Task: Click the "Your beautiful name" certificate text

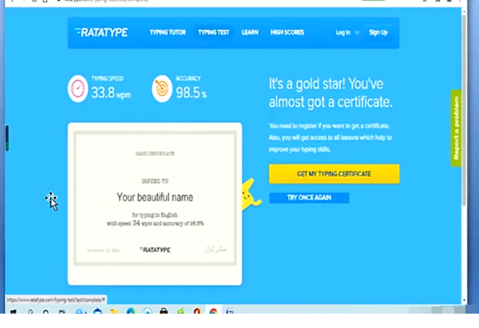Action: click(x=155, y=197)
